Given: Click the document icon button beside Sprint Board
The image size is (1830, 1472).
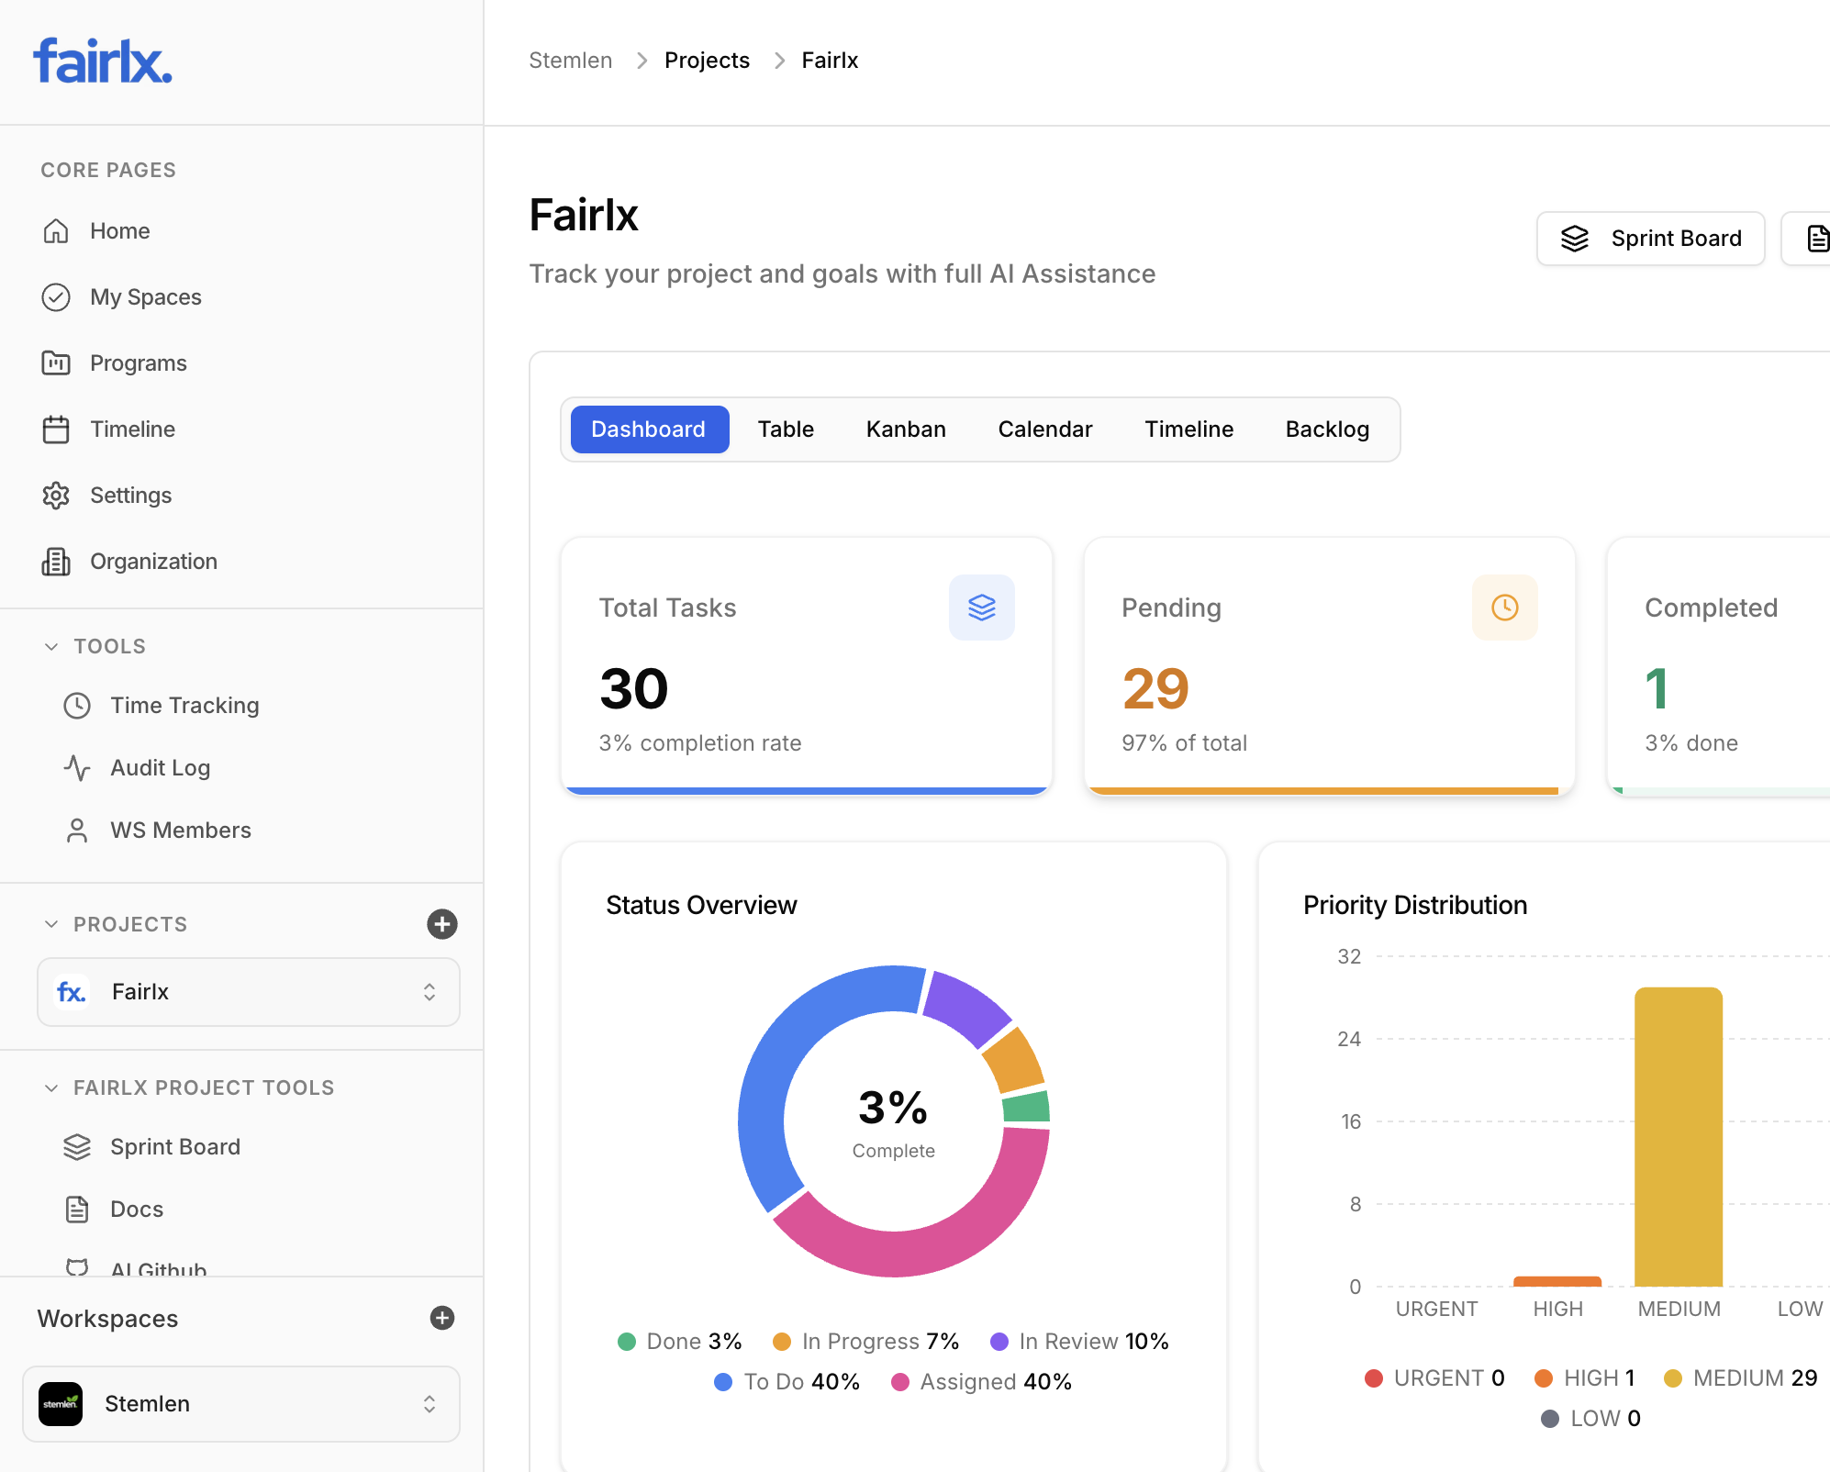Looking at the screenshot, I should pyautogui.click(x=1806, y=239).
